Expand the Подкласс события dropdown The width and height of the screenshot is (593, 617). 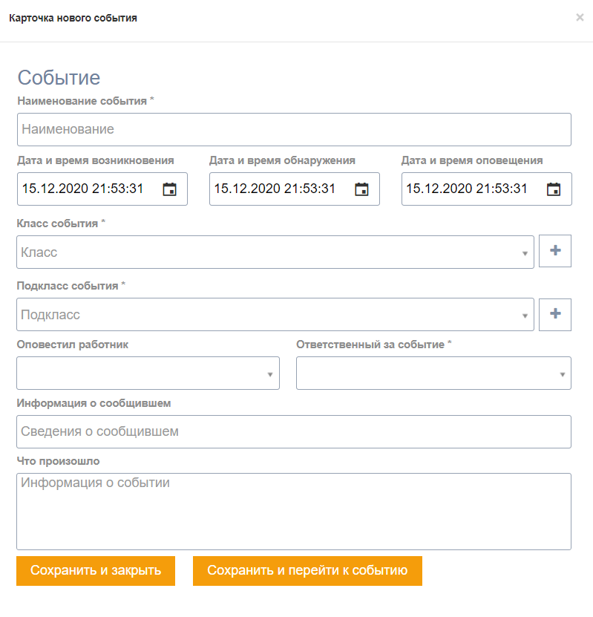(x=275, y=315)
